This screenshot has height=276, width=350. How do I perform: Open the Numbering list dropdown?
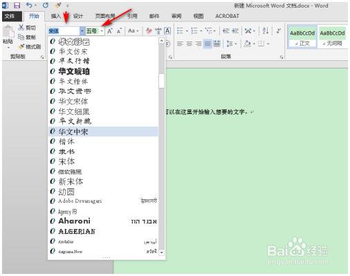(x=201, y=30)
